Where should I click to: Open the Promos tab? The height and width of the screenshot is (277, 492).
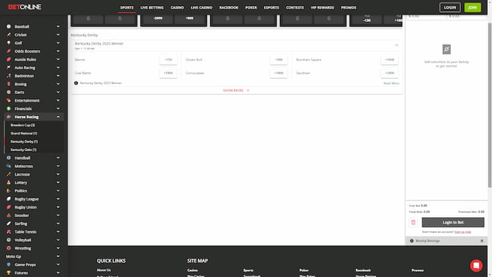tap(348, 7)
